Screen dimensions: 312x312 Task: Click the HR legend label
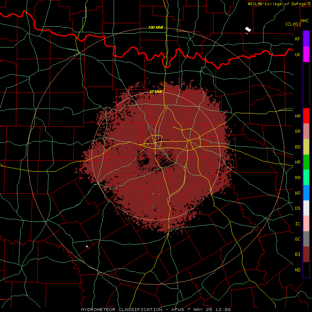click(x=297, y=162)
